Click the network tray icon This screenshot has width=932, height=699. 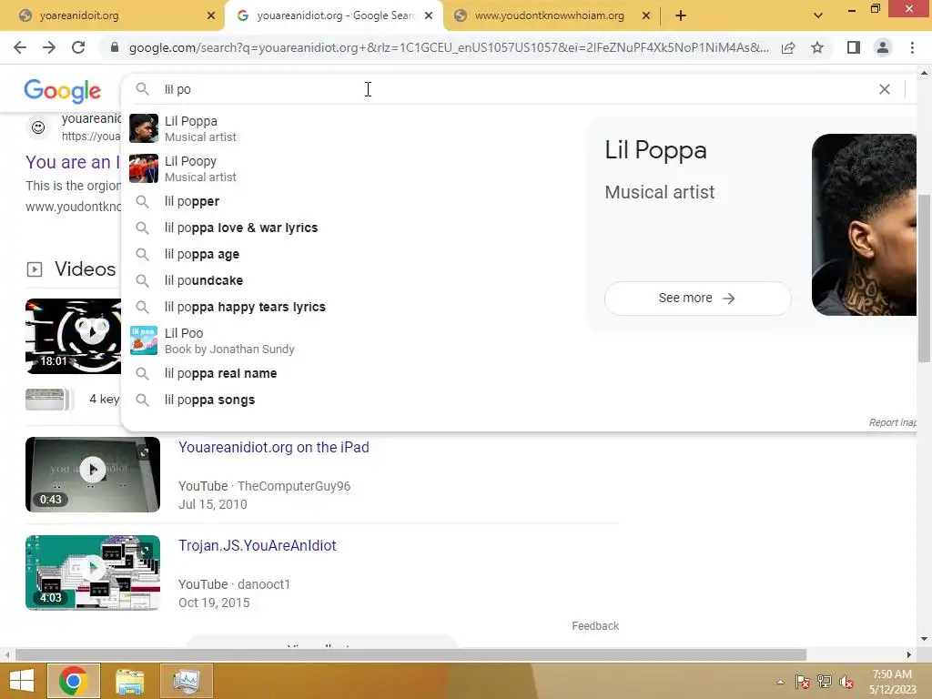click(825, 682)
